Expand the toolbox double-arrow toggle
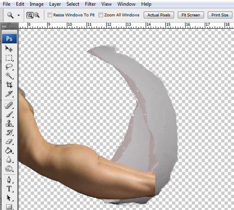 [x=4, y=26]
